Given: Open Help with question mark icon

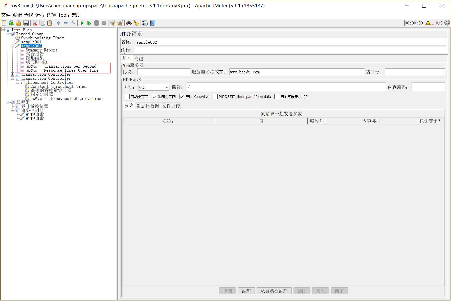Looking at the screenshot, I should [152, 23].
